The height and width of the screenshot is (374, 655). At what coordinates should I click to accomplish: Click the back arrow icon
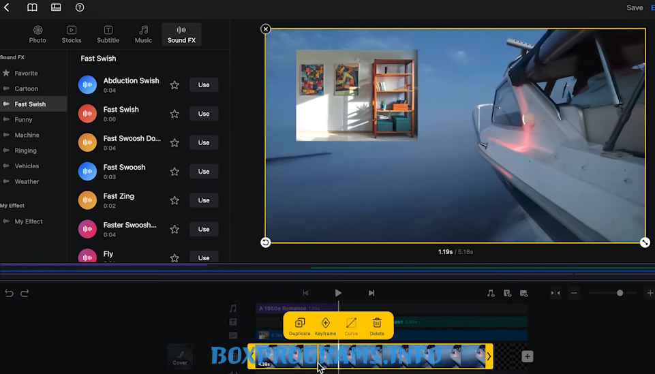coord(7,7)
